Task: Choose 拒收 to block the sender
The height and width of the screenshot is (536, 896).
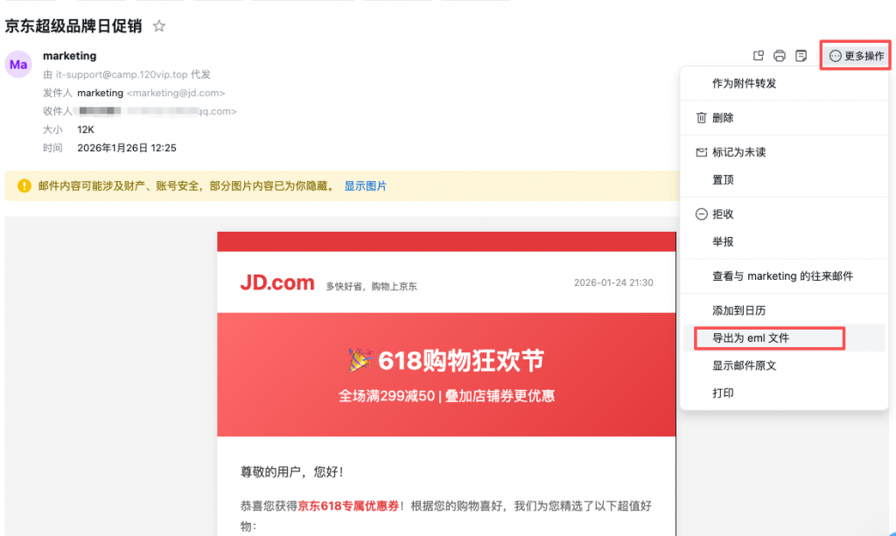Action: pyautogui.click(x=723, y=214)
